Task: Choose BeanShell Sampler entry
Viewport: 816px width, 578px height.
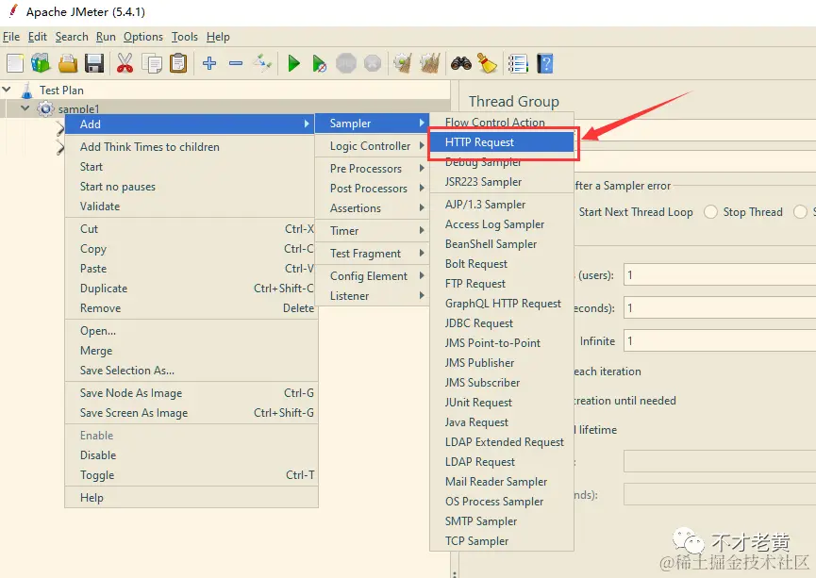Action: (x=502, y=244)
